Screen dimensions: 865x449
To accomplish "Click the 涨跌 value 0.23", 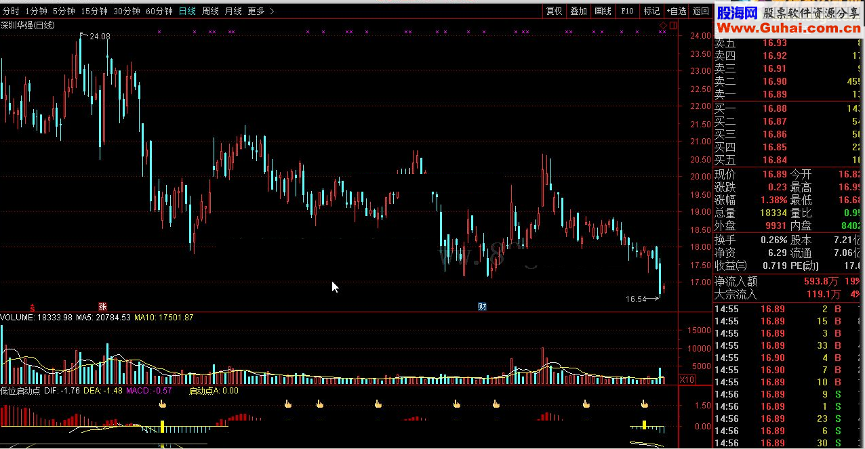I will (778, 188).
